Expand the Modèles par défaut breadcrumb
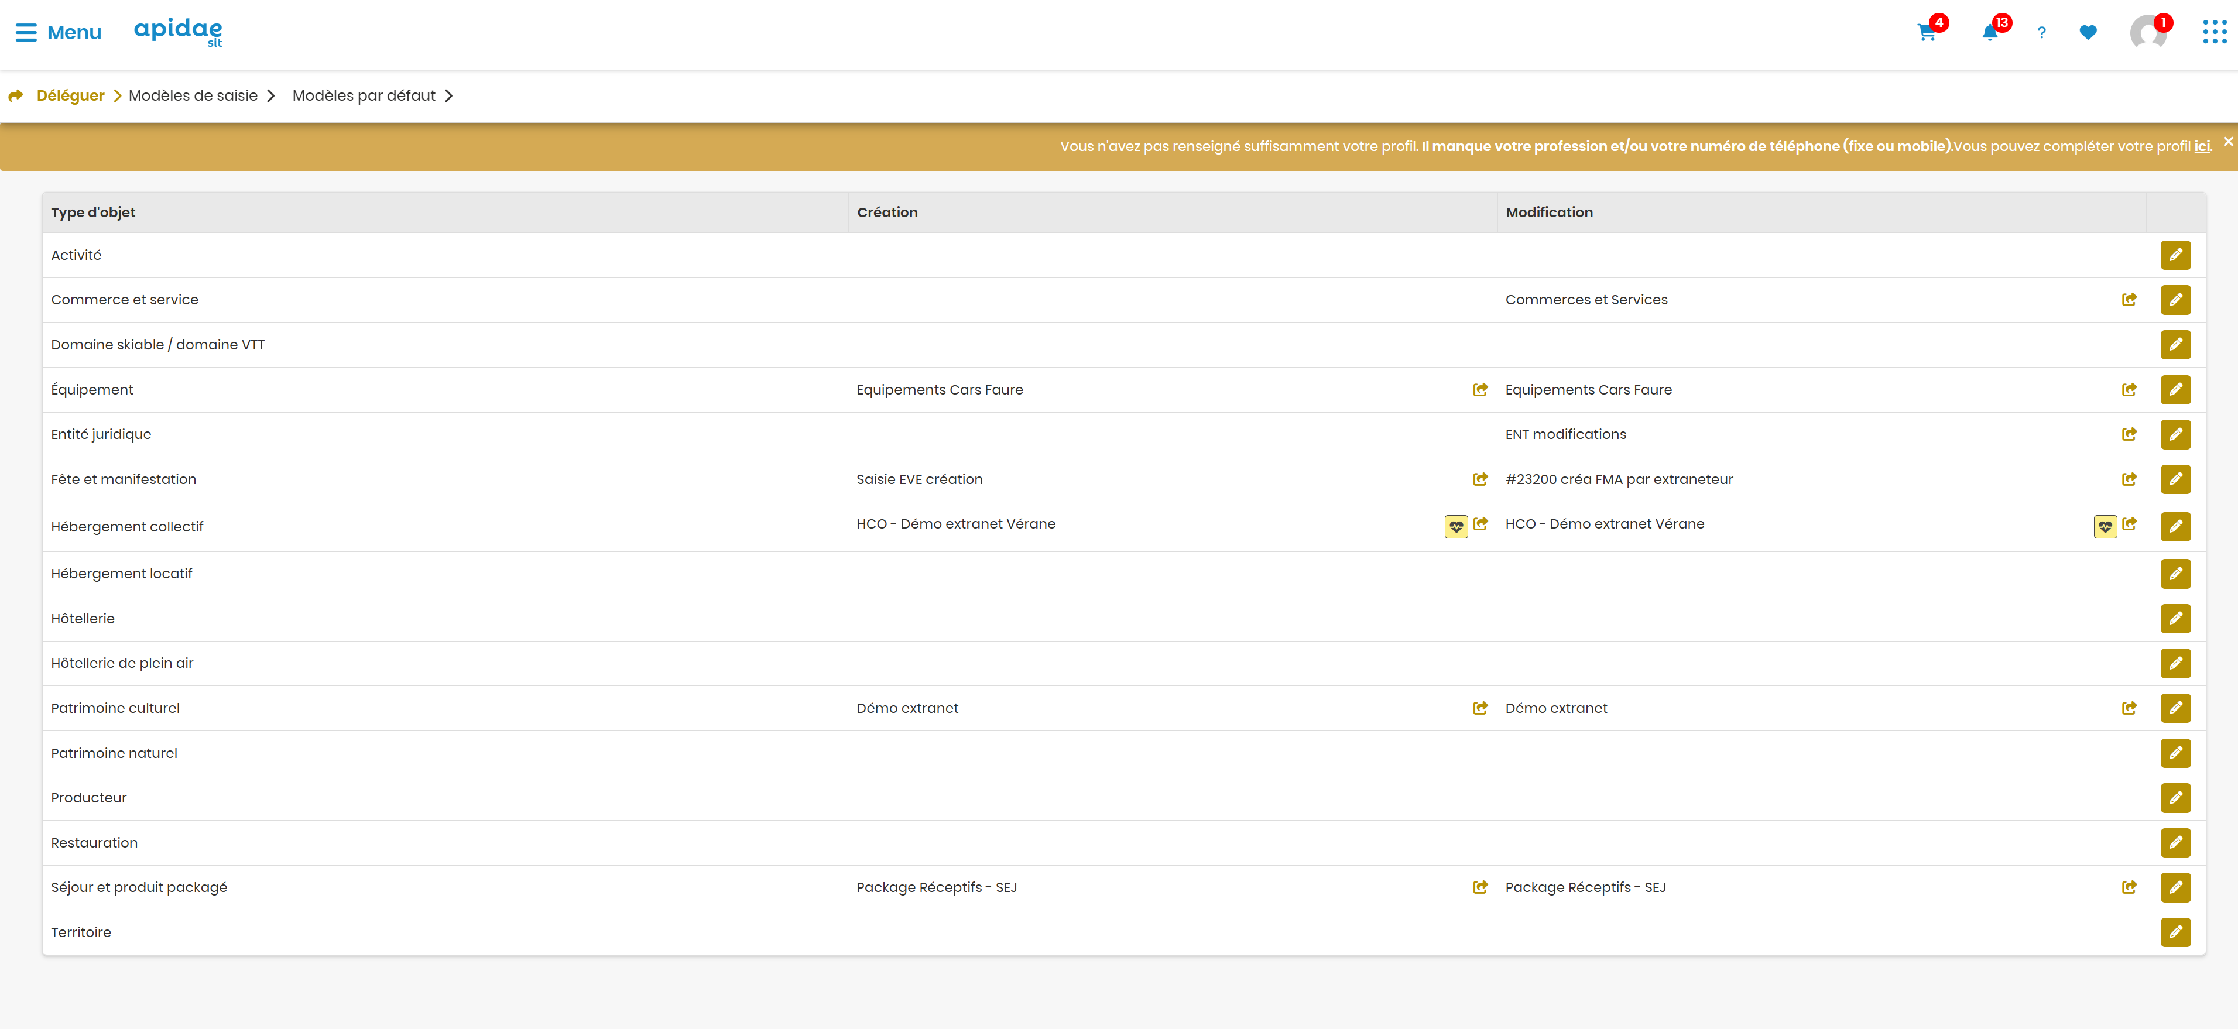This screenshot has height=1029, width=2238. pos(373,95)
